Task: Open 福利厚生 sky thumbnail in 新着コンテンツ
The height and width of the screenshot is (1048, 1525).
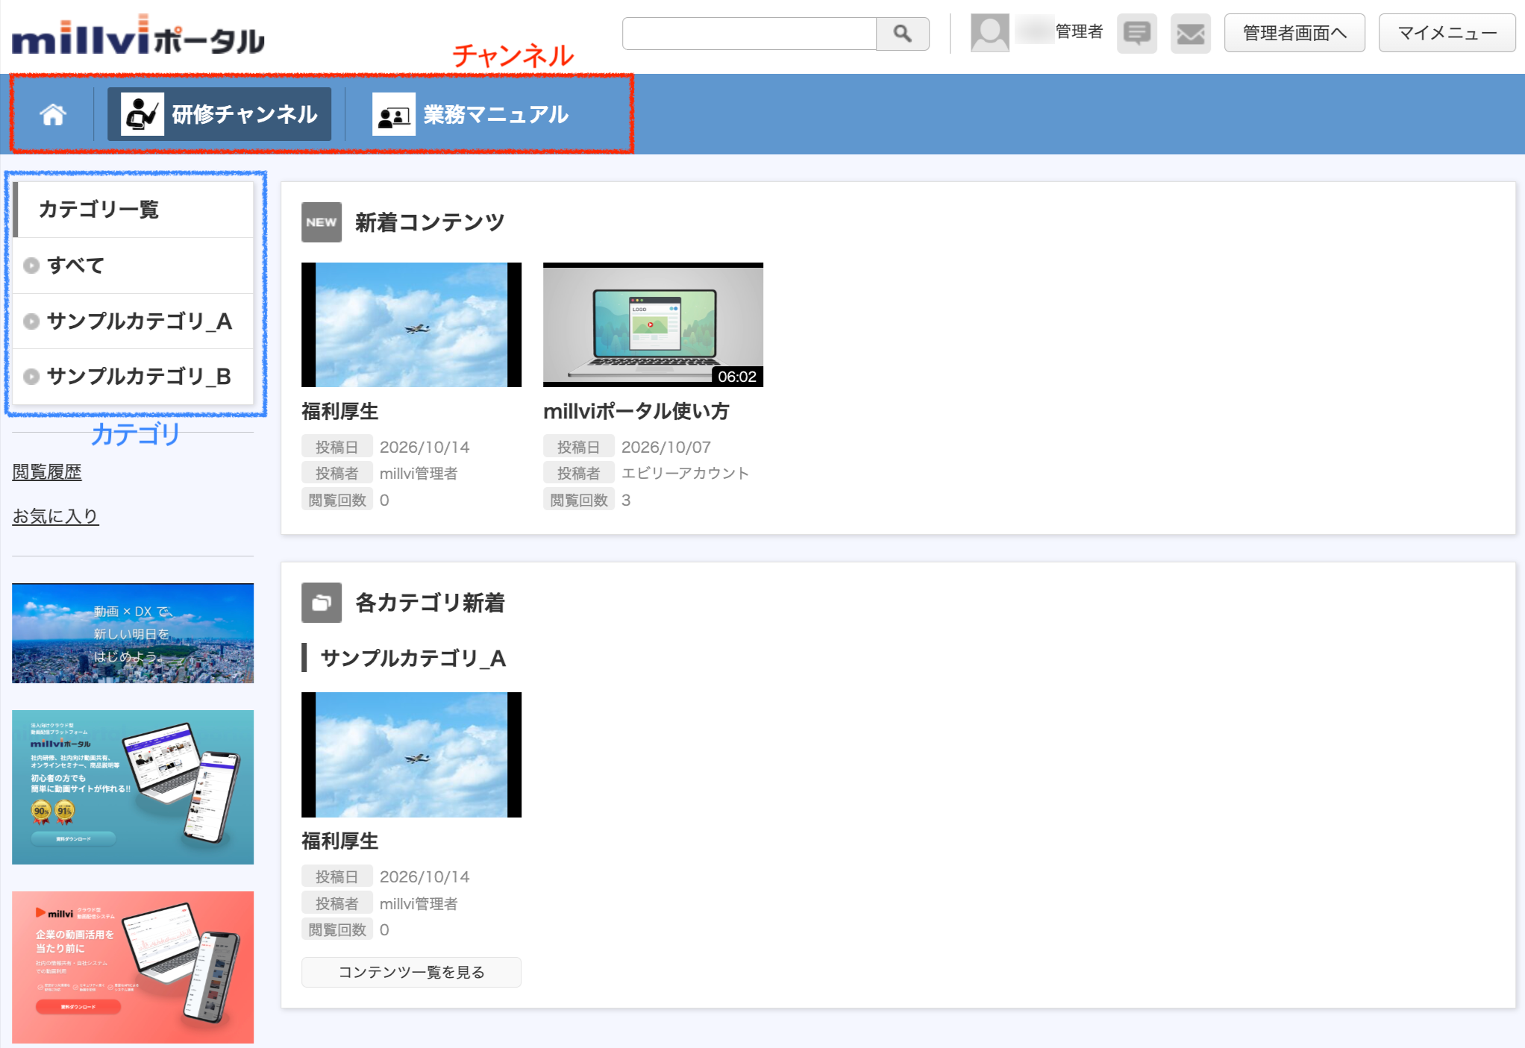Action: click(x=411, y=324)
